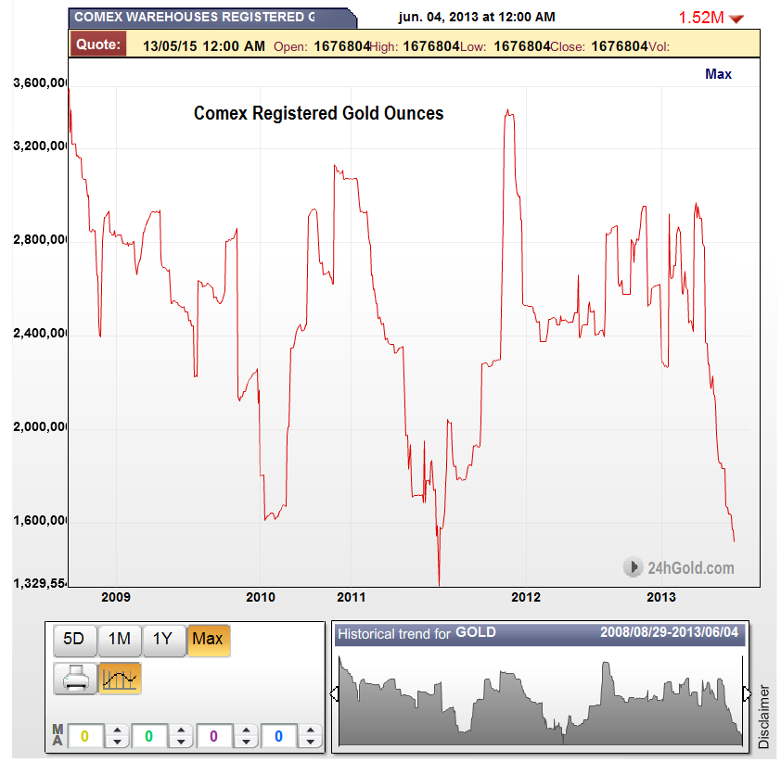Viewport: 781px width, 762px height.
Task: Click the 2011 x-axis label
Action: (352, 597)
